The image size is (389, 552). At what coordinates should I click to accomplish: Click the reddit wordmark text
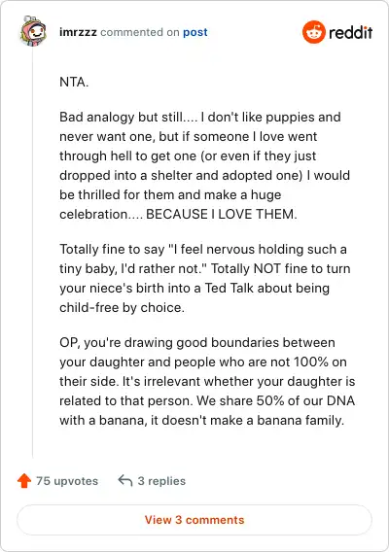350,32
